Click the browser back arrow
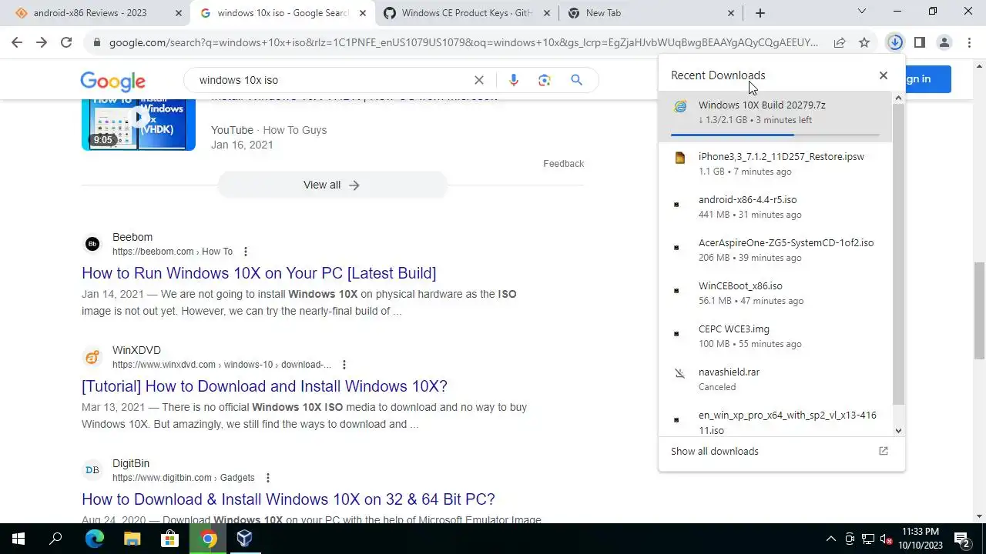 (x=17, y=43)
